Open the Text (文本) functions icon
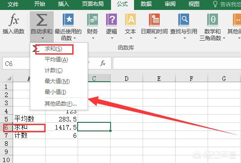241x163 pixels. [x=130, y=19]
